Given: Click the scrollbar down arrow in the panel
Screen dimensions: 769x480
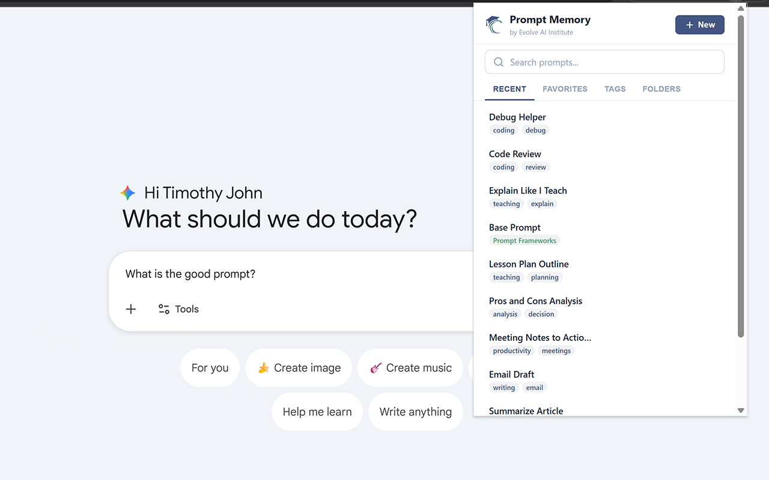Looking at the screenshot, I should [741, 410].
